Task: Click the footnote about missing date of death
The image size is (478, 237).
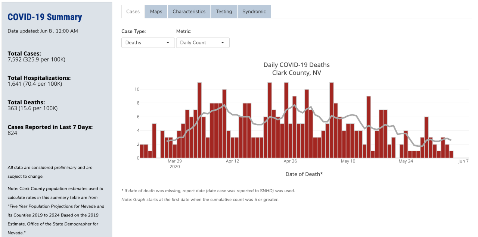Action: tap(208, 190)
